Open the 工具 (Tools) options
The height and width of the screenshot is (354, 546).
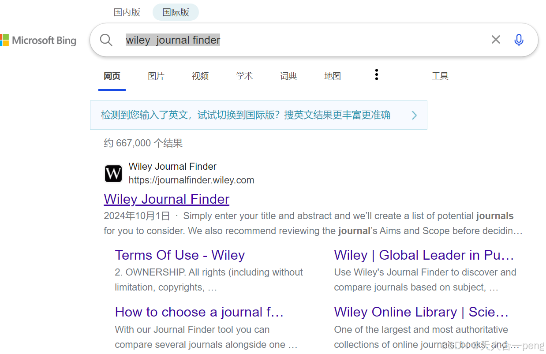(x=440, y=75)
